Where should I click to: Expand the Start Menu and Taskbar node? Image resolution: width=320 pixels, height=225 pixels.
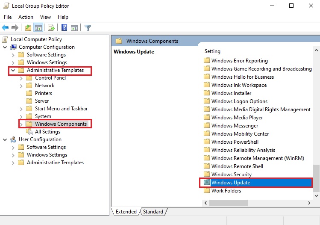pyautogui.click(x=21, y=109)
